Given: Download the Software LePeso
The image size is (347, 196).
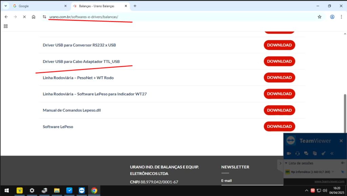Looking at the screenshot, I should (x=279, y=126).
